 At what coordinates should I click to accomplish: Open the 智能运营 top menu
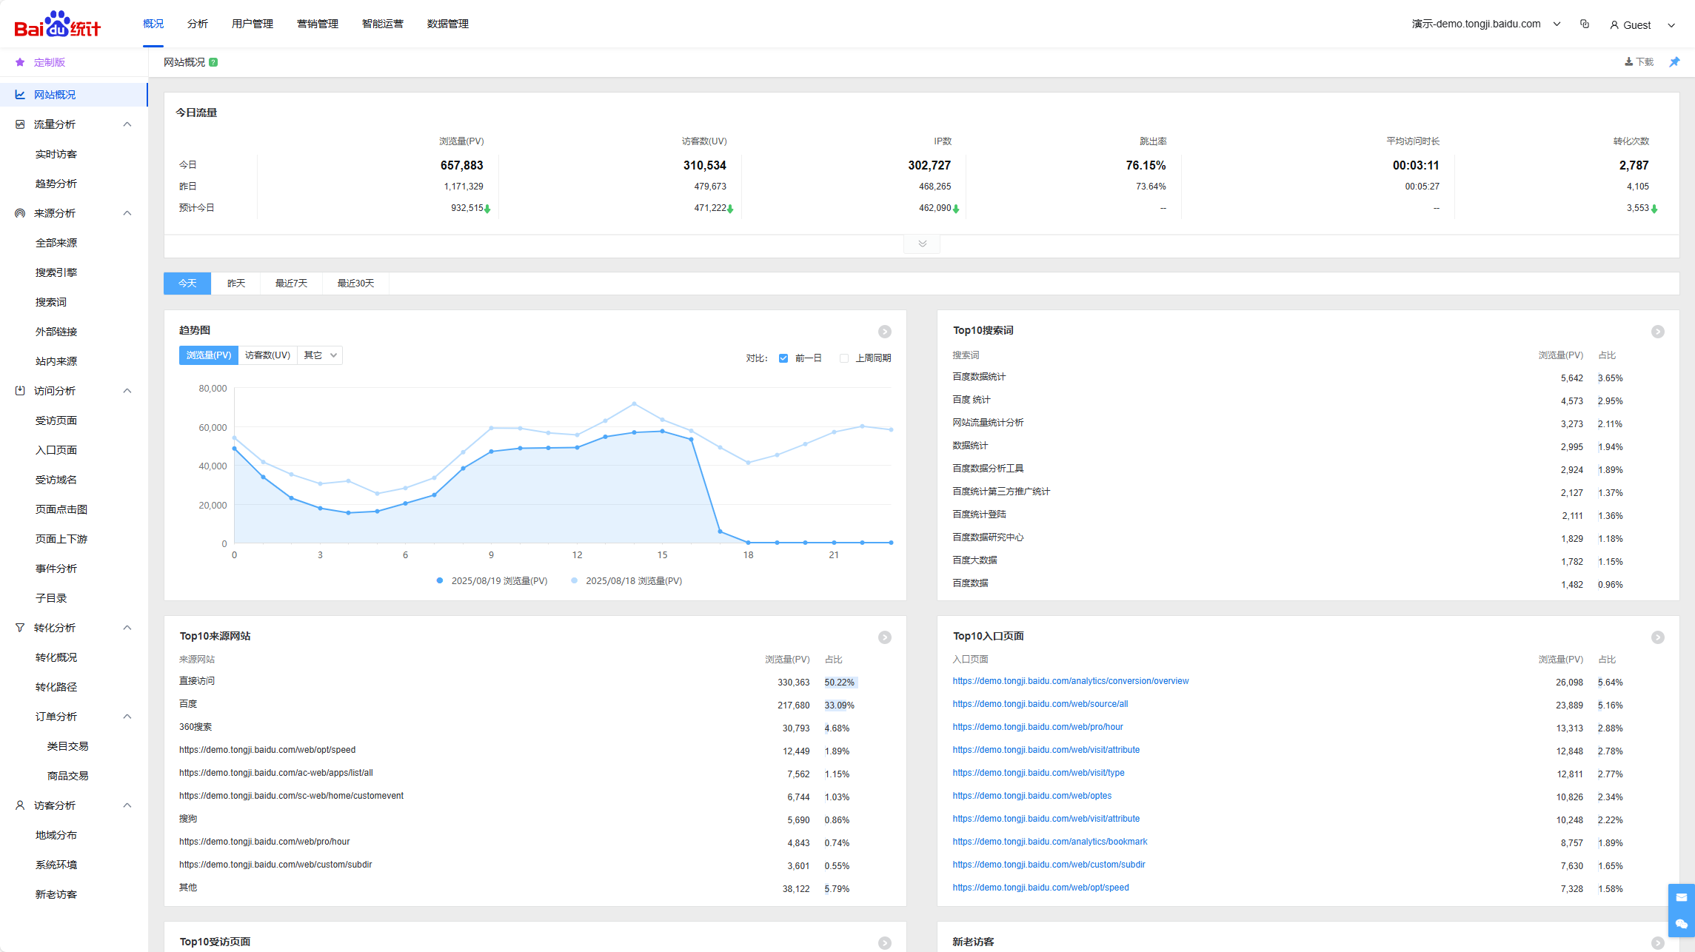click(383, 24)
